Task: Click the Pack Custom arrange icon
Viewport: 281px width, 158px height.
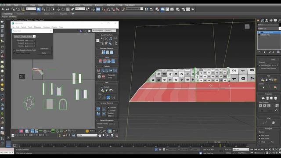Action: tap(98, 109)
